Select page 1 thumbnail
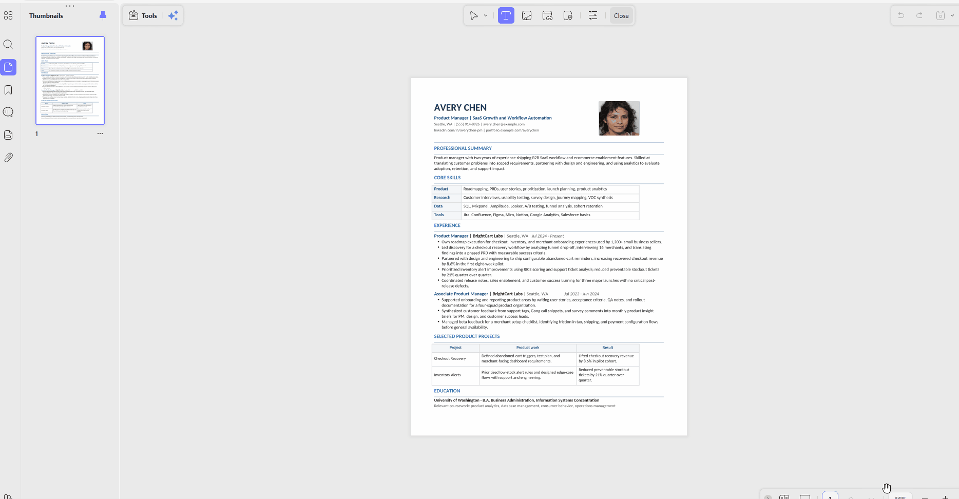This screenshot has width=959, height=499. click(70, 81)
